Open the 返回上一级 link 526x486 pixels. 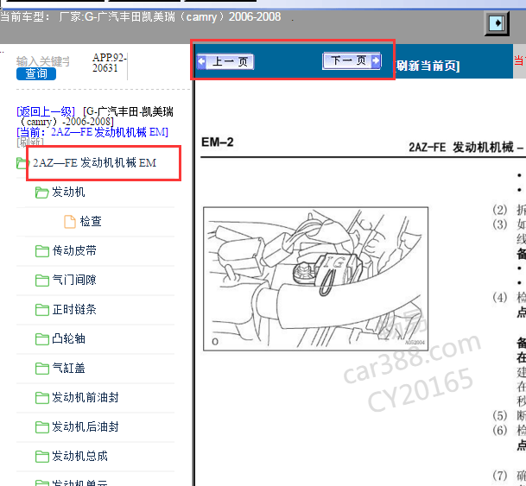46,111
